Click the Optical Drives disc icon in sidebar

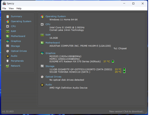(8, 51)
